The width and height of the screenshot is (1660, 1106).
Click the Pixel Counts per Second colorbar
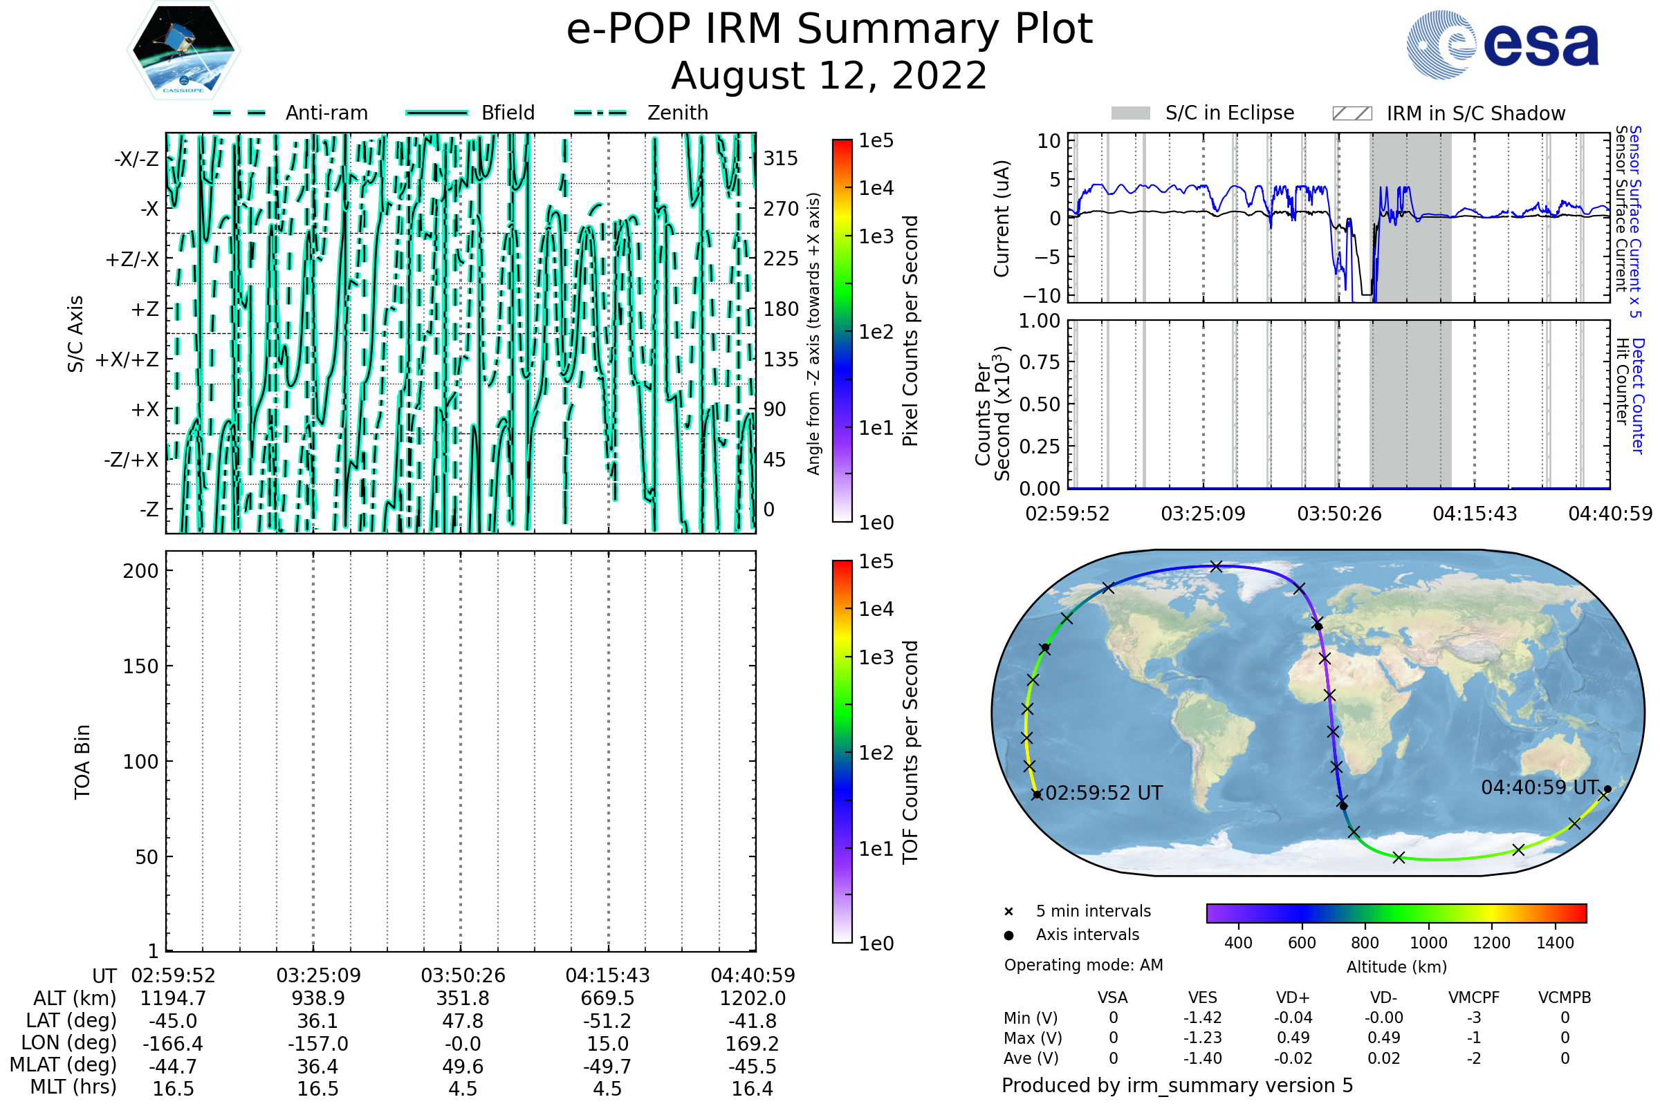(842, 330)
